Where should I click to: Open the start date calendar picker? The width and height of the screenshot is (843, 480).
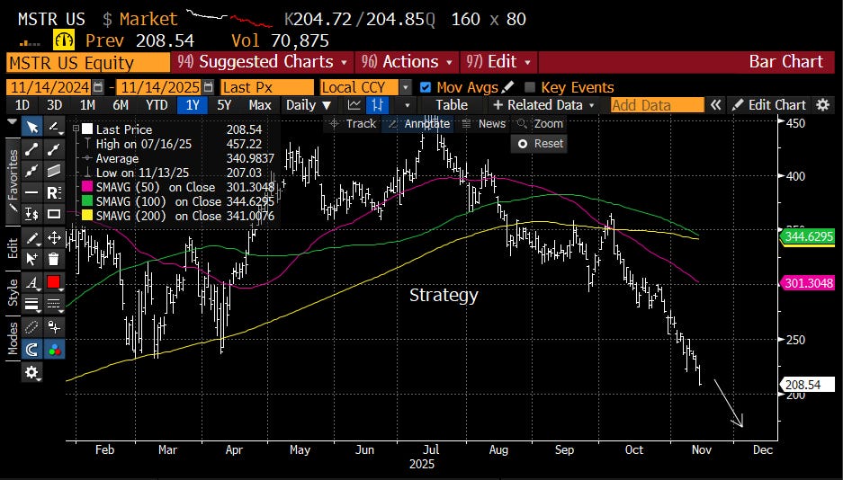pos(98,87)
